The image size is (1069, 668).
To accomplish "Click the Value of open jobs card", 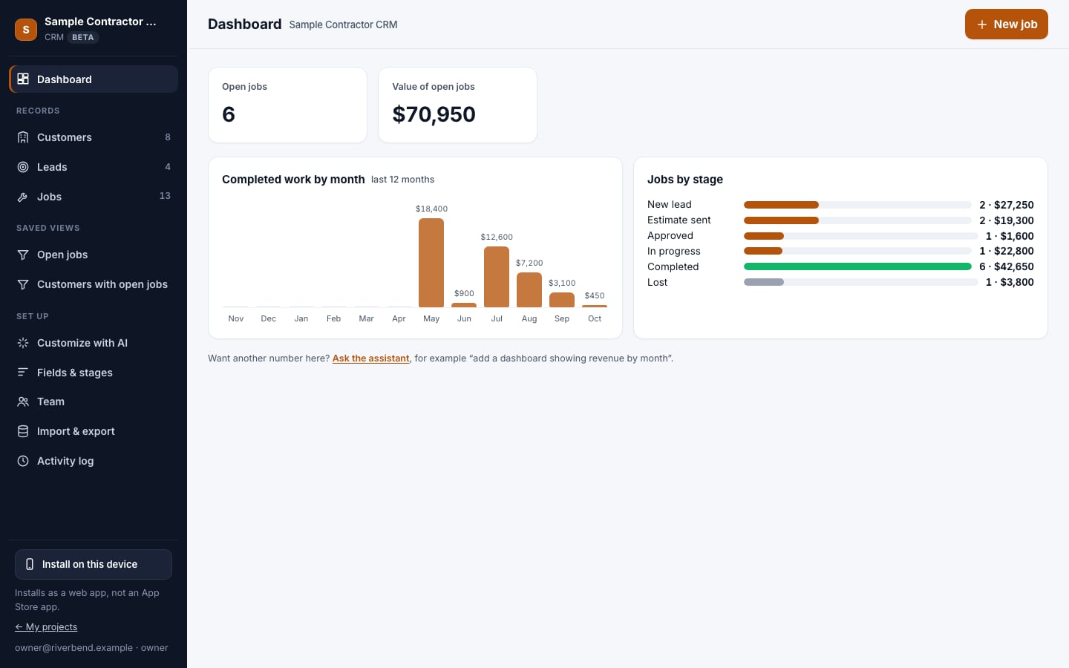I will coord(457,105).
